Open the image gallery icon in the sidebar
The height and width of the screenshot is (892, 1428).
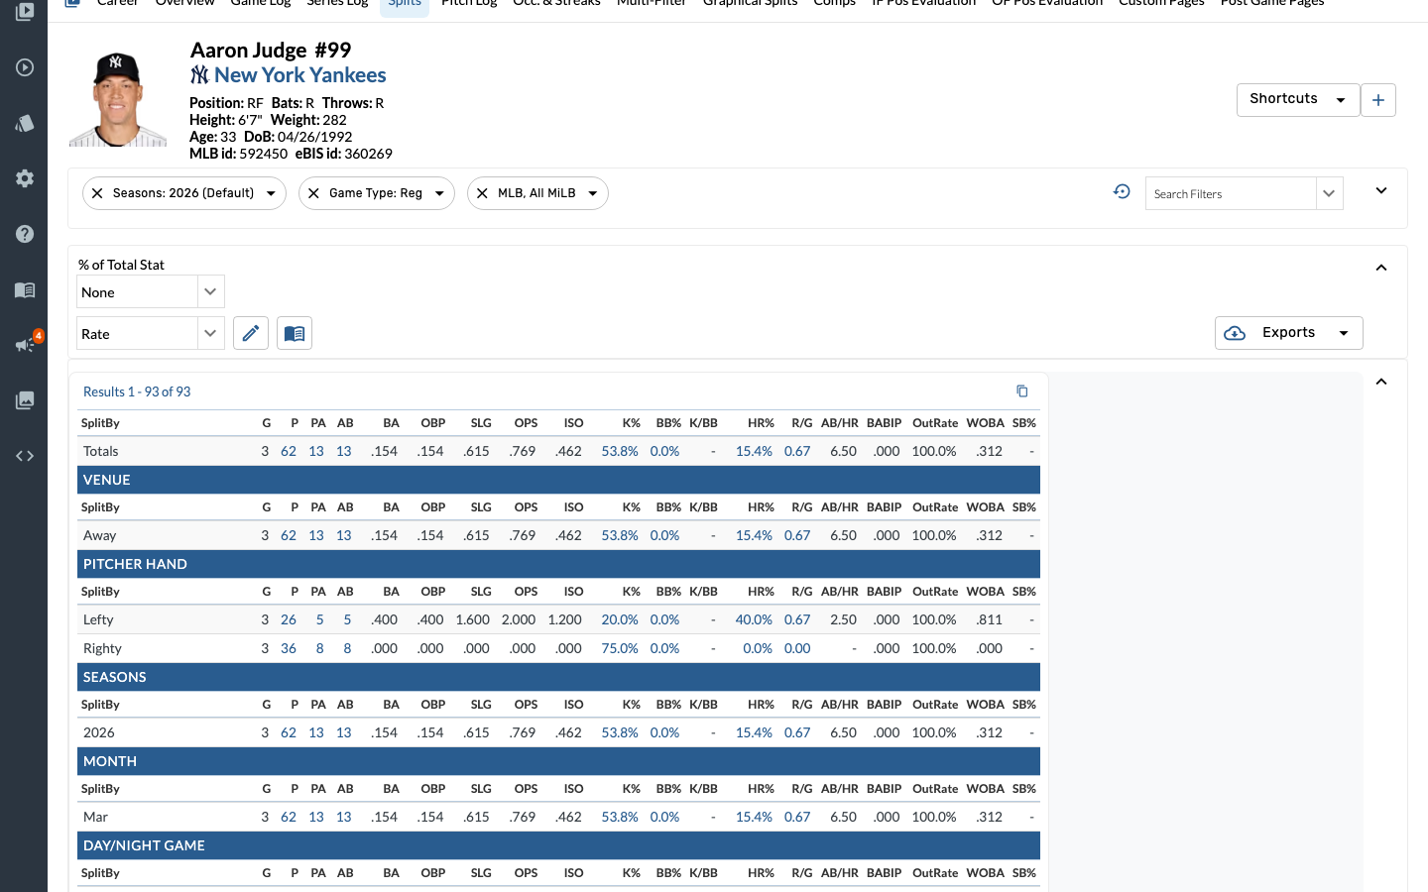[25, 400]
